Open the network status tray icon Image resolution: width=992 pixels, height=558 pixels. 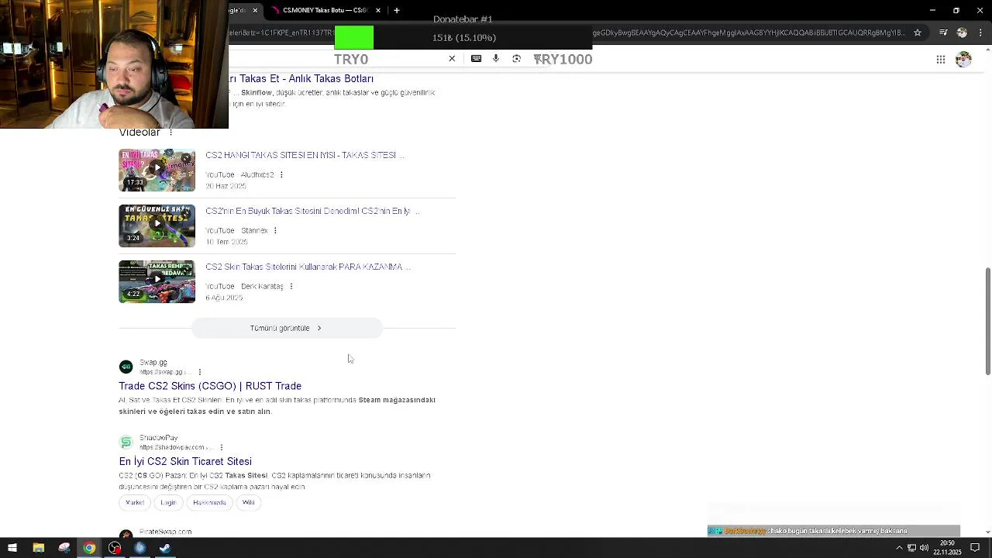[x=911, y=548]
